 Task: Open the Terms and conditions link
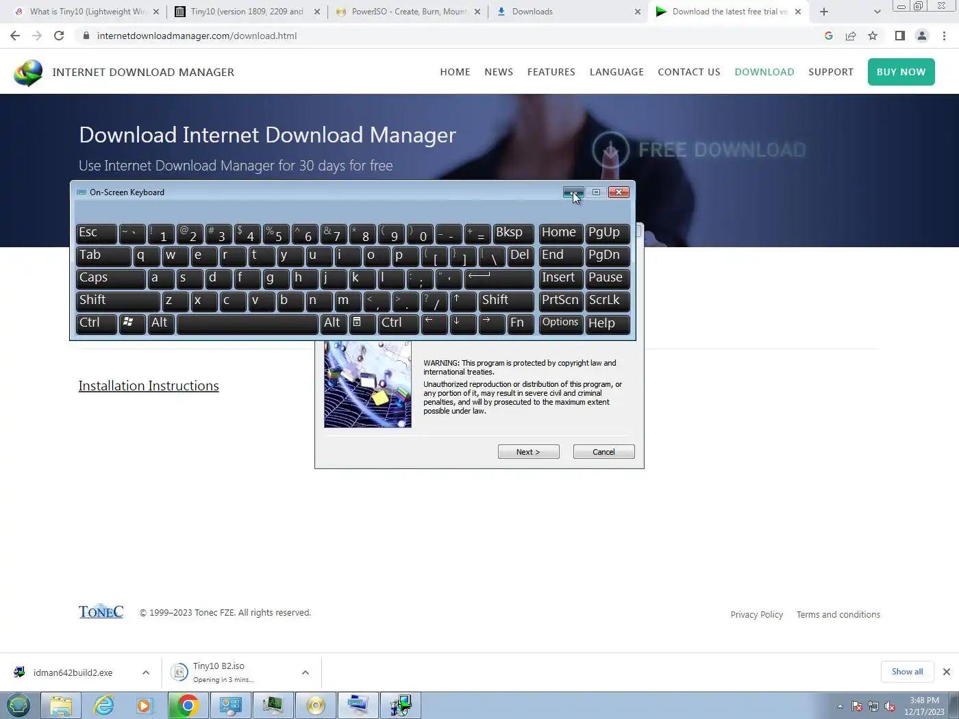click(838, 614)
